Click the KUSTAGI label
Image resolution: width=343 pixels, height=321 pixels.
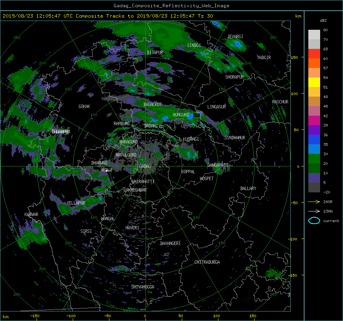tap(191, 139)
